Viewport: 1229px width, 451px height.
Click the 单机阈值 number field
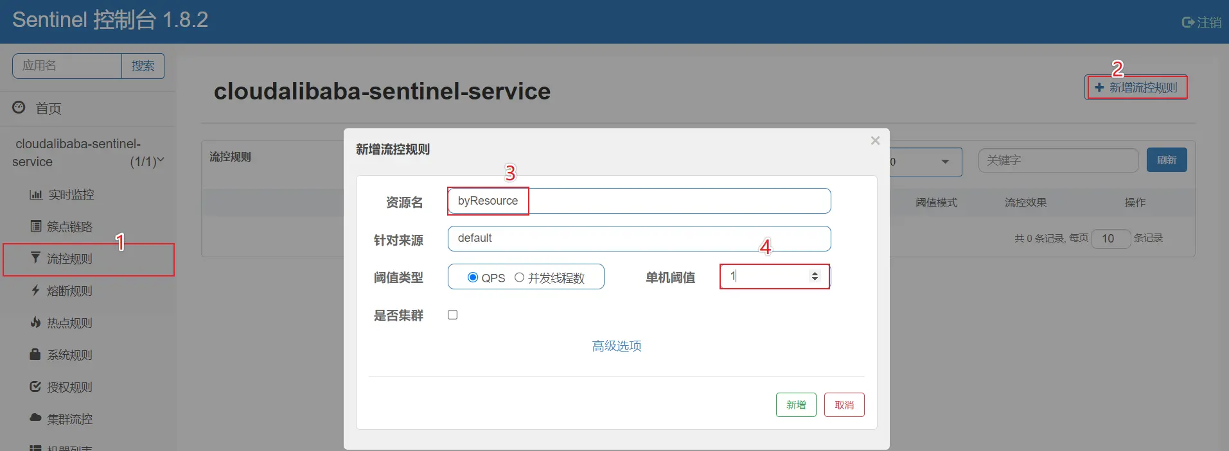coord(774,277)
